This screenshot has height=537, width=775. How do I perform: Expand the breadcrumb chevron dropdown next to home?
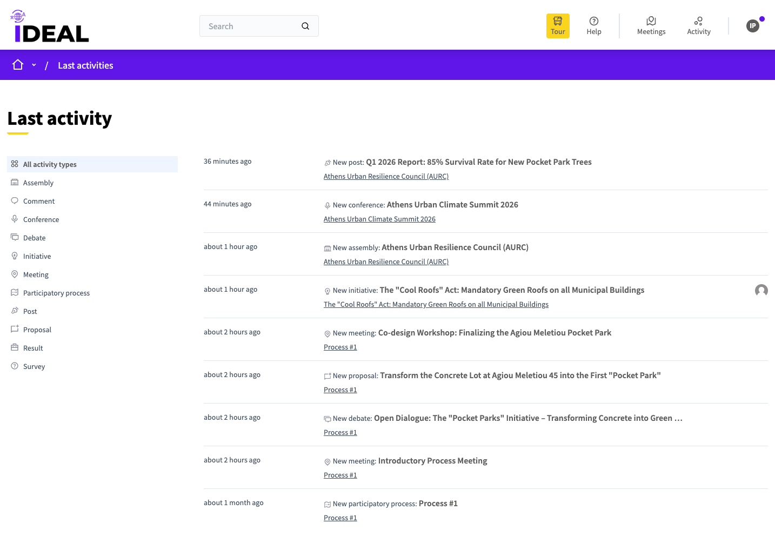tap(34, 65)
